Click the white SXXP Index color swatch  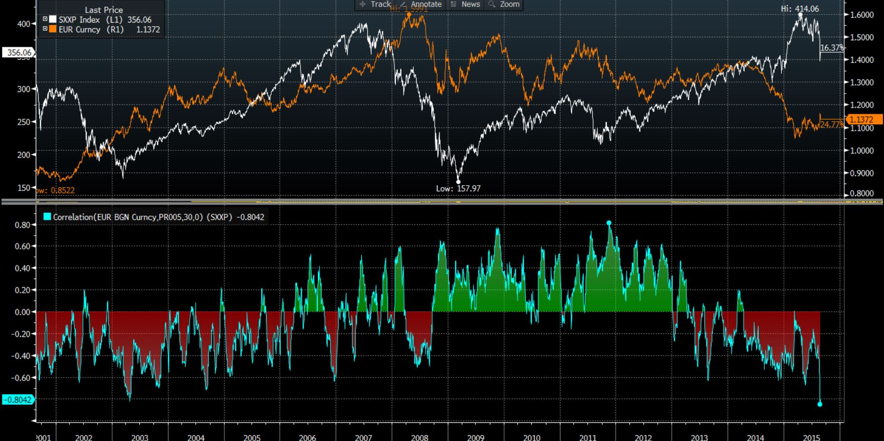click(52, 20)
